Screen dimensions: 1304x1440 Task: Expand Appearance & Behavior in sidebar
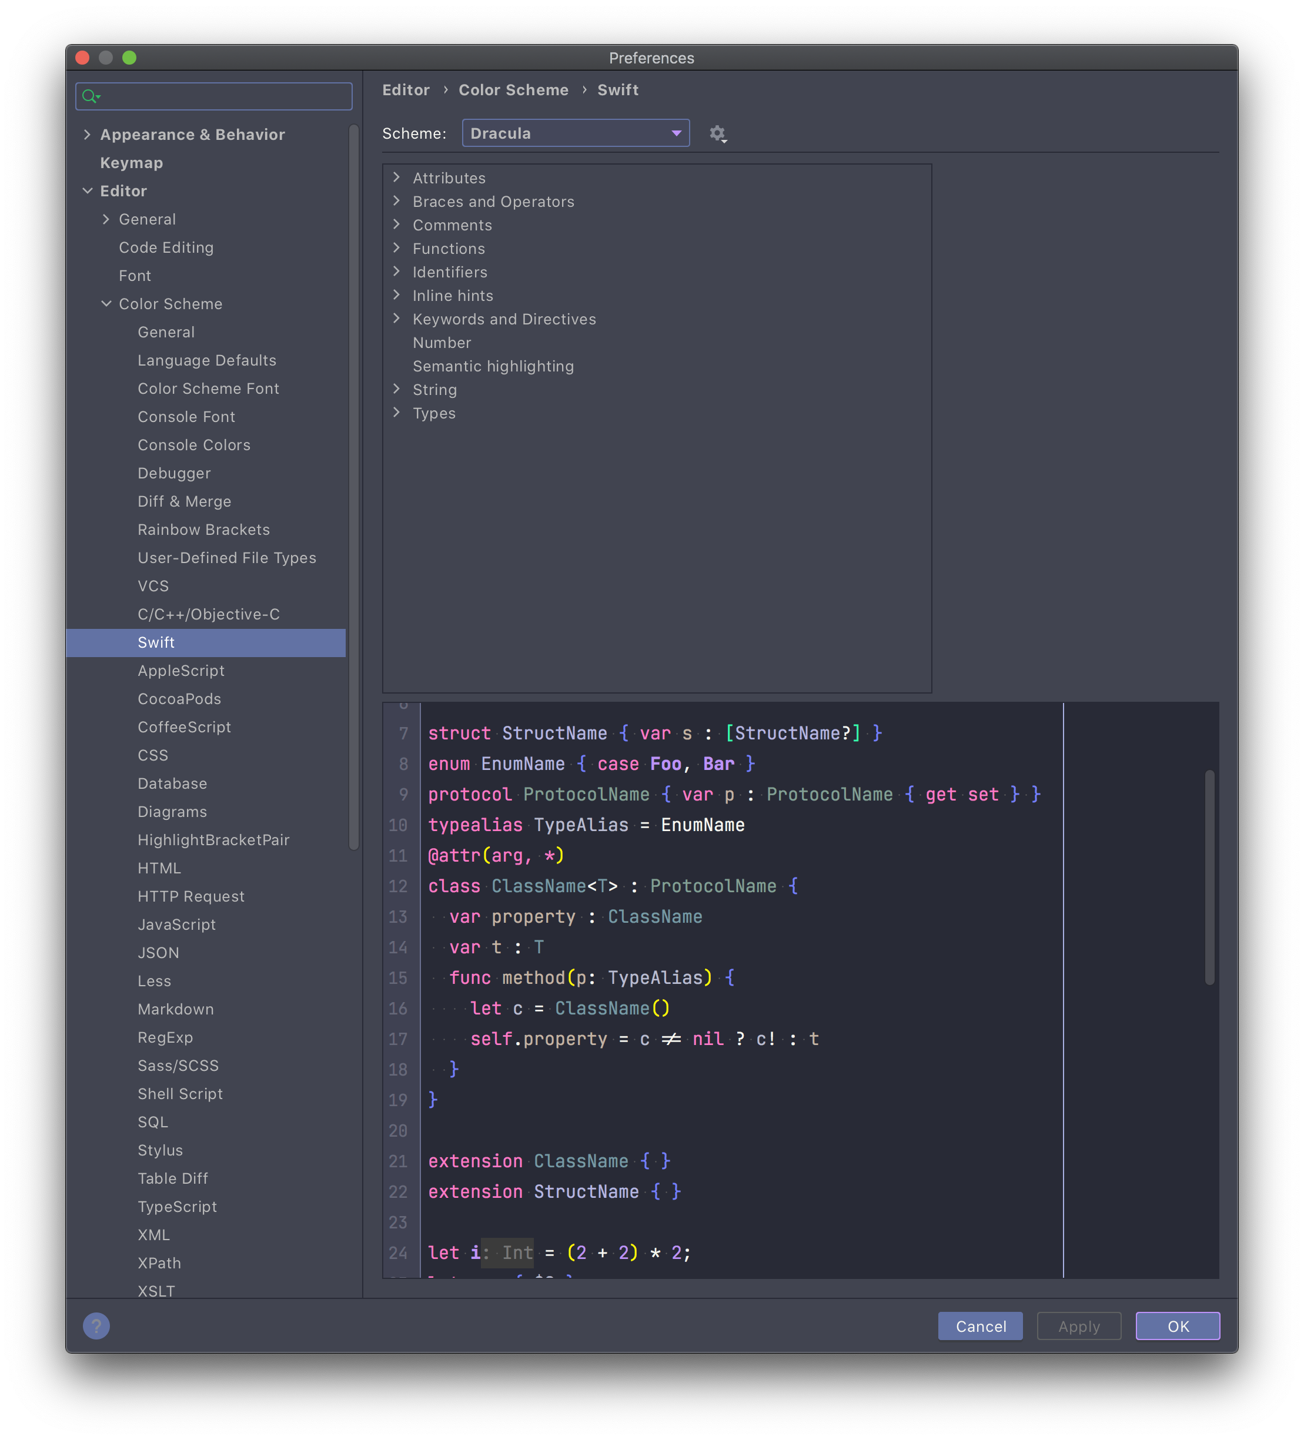(x=87, y=134)
